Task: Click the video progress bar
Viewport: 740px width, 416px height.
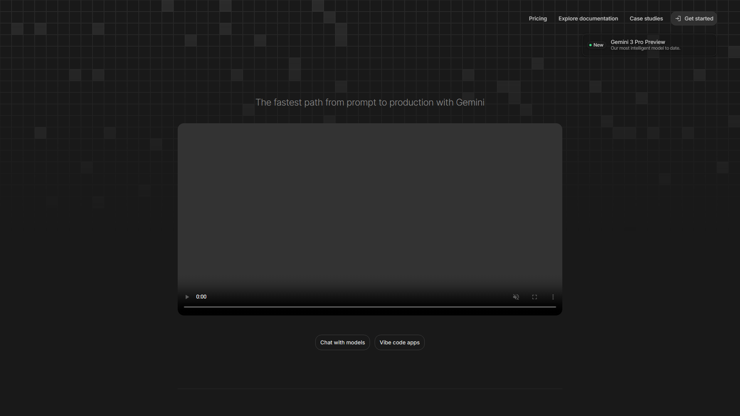Action: tap(370, 307)
